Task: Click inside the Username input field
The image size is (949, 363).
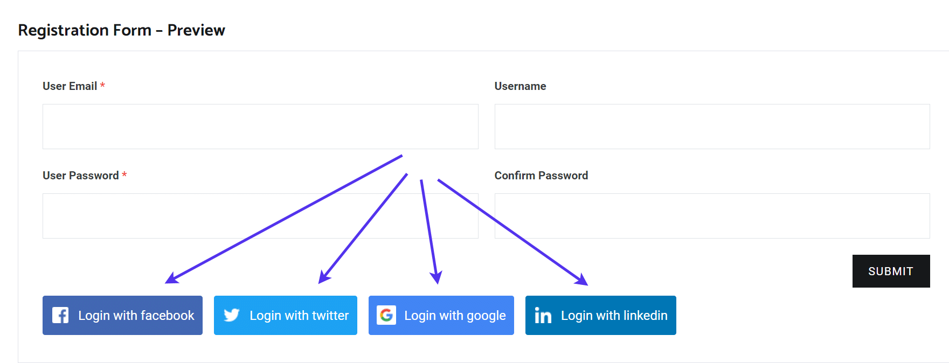Action: pos(711,126)
